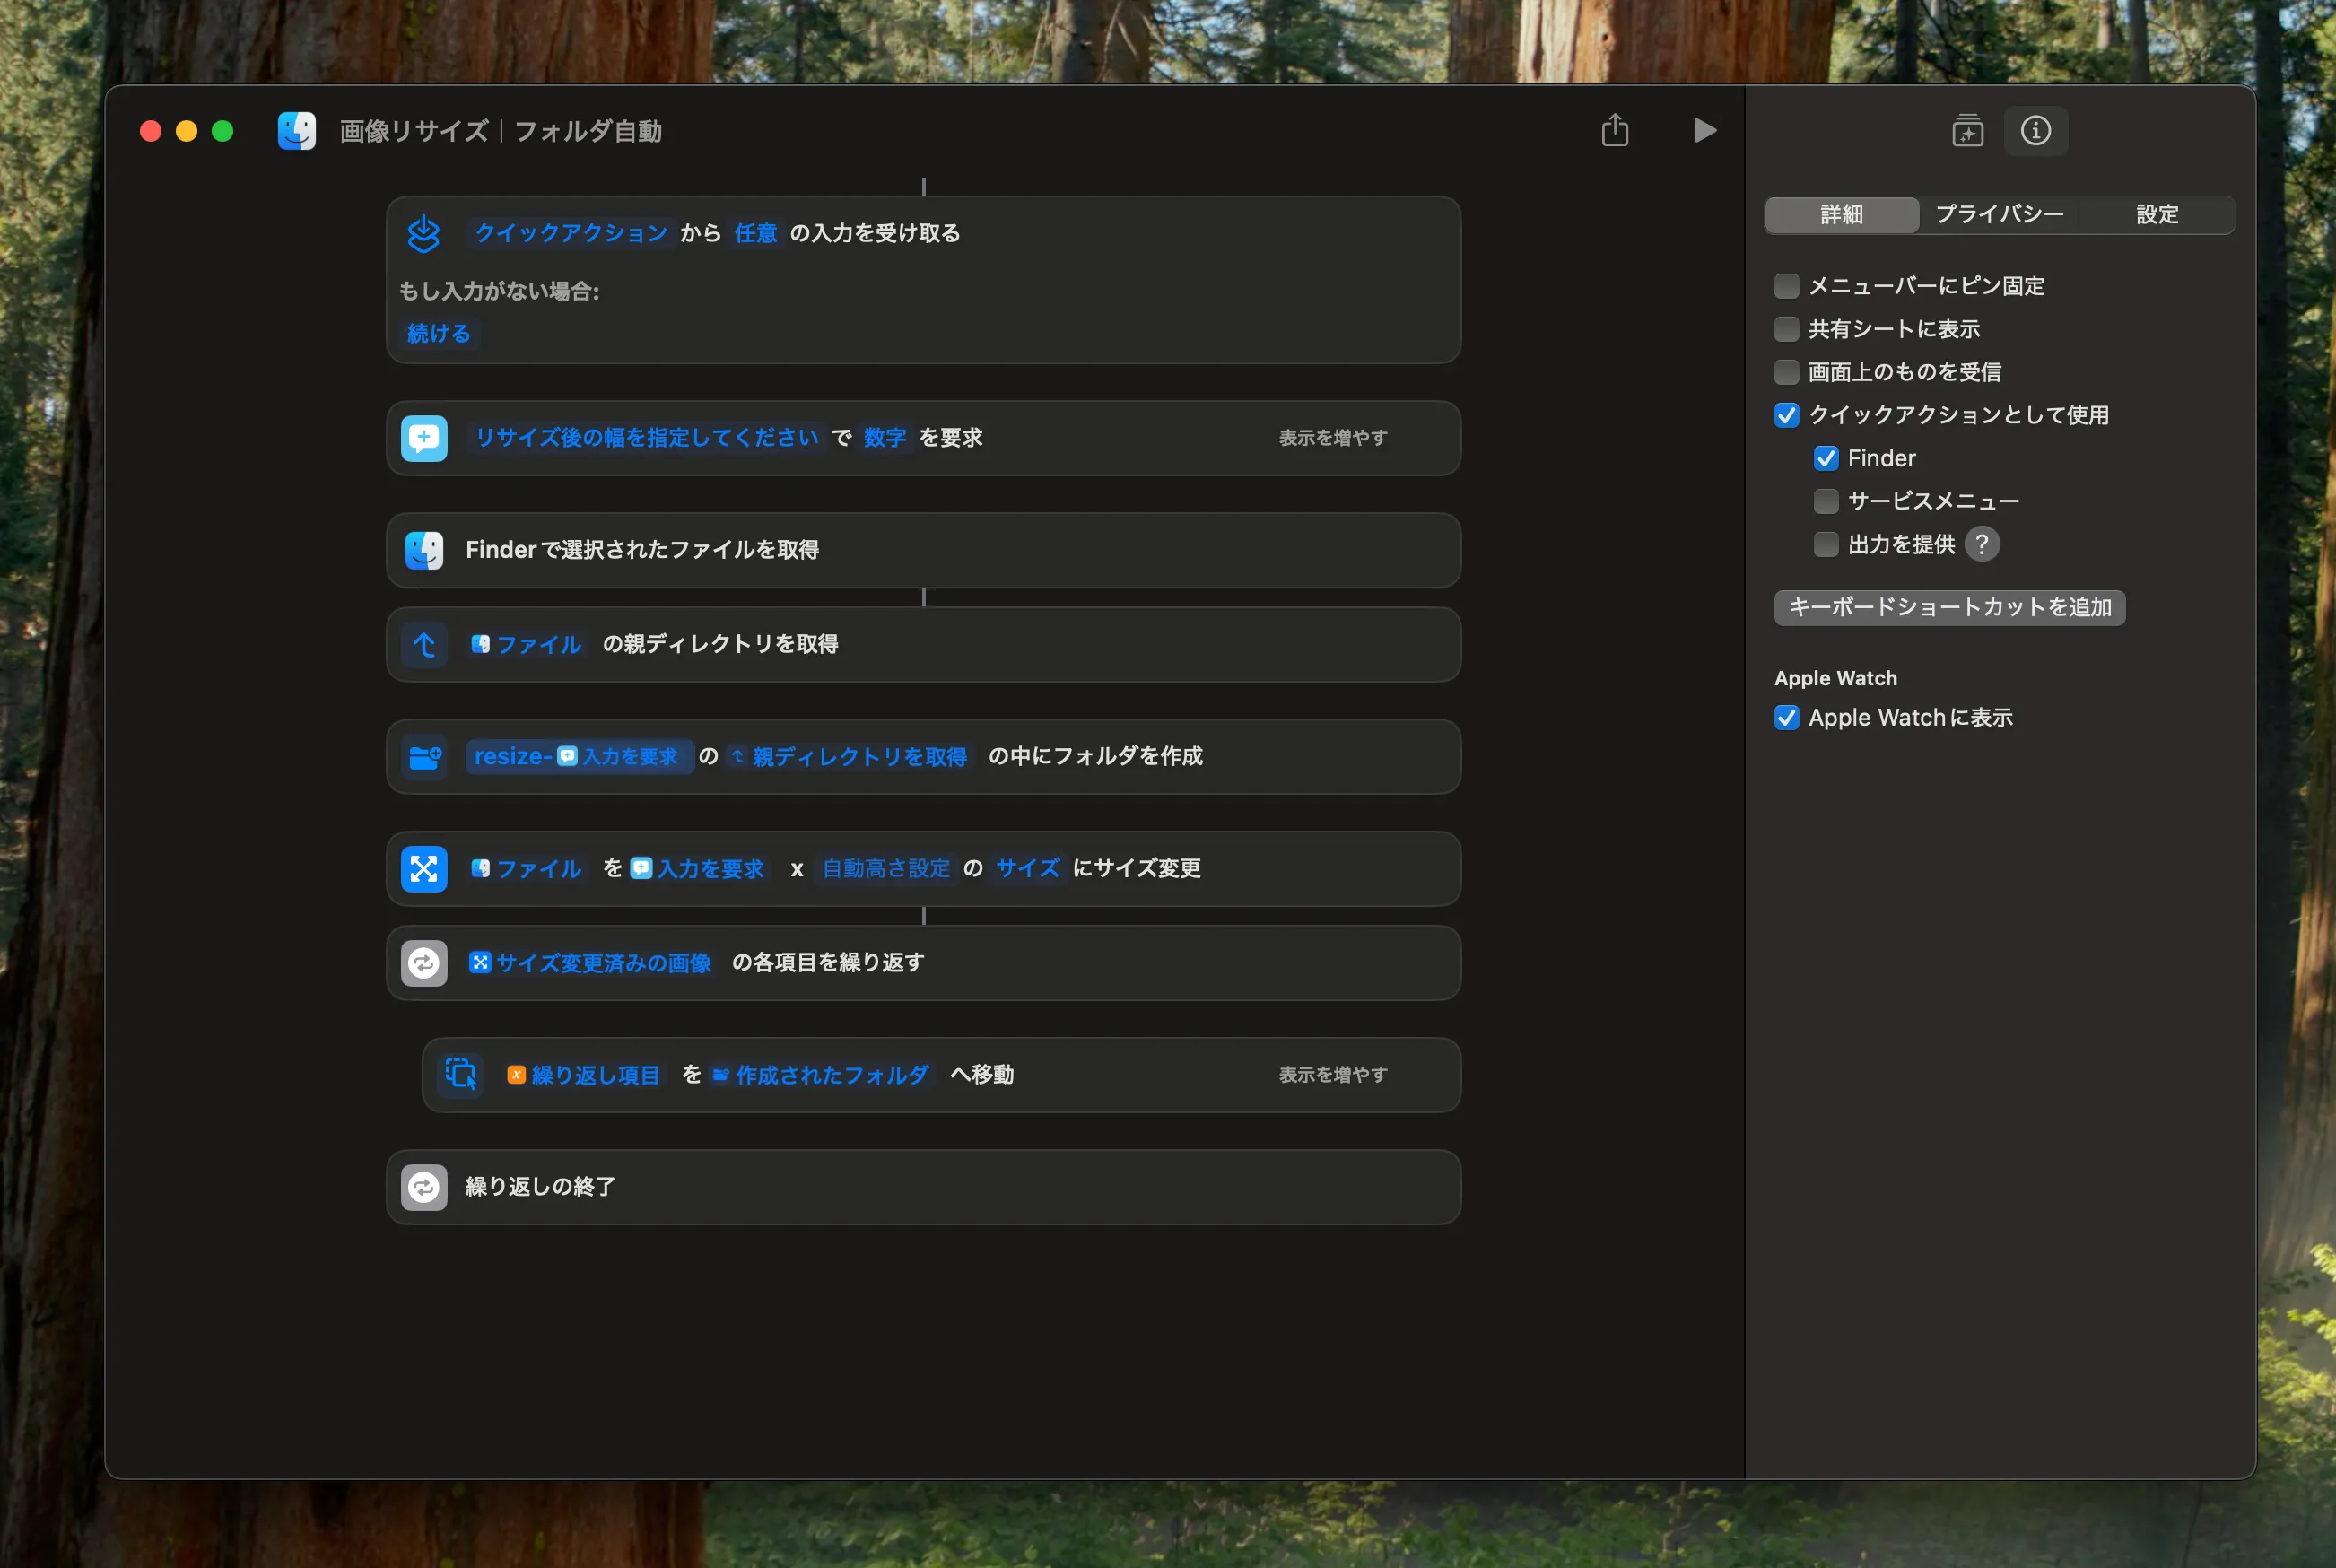Enable 出力を提供 checkbox
Screen dimensions: 2336x1568
coord(1825,544)
